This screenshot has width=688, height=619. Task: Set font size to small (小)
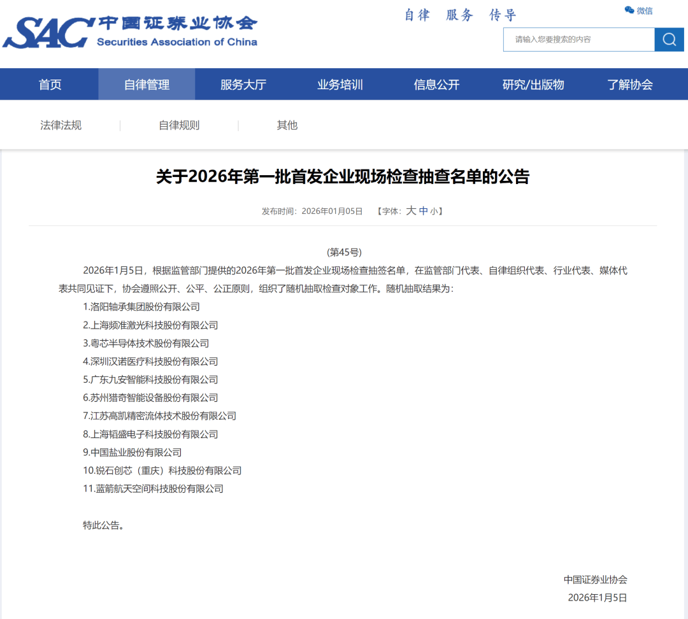pyautogui.click(x=434, y=211)
